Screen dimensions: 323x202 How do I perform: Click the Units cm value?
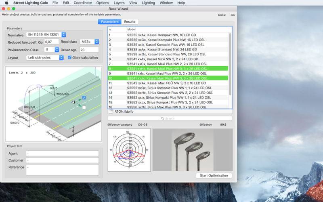(x=233, y=15)
